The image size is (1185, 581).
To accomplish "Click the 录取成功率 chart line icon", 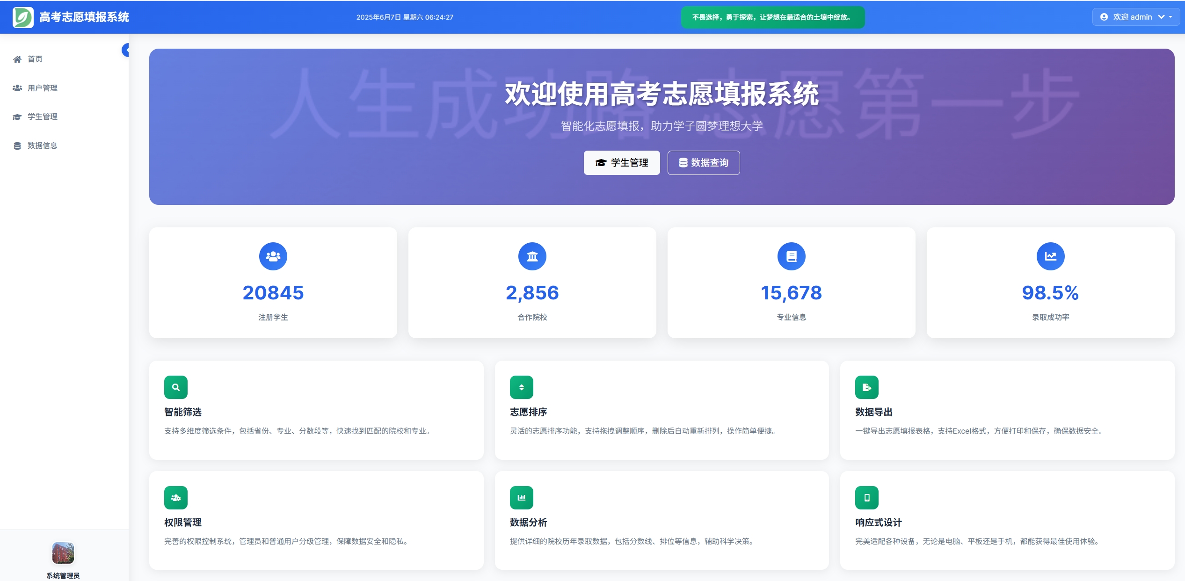I will (x=1050, y=256).
